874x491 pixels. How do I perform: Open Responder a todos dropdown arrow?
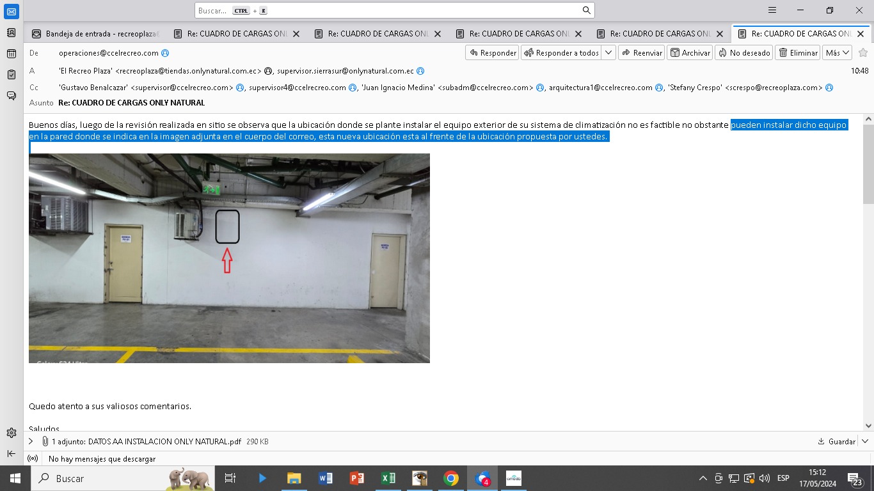pyautogui.click(x=608, y=53)
